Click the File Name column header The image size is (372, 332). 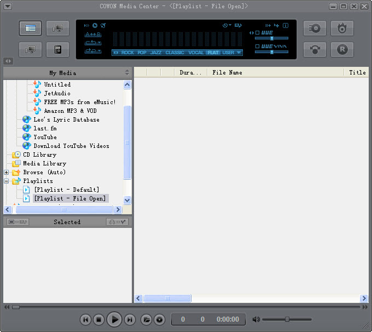[x=227, y=72]
